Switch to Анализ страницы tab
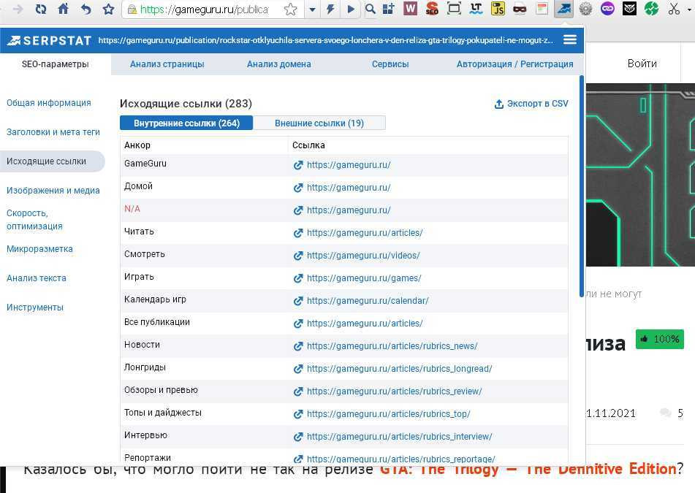This screenshot has width=695, height=493. tap(167, 64)
